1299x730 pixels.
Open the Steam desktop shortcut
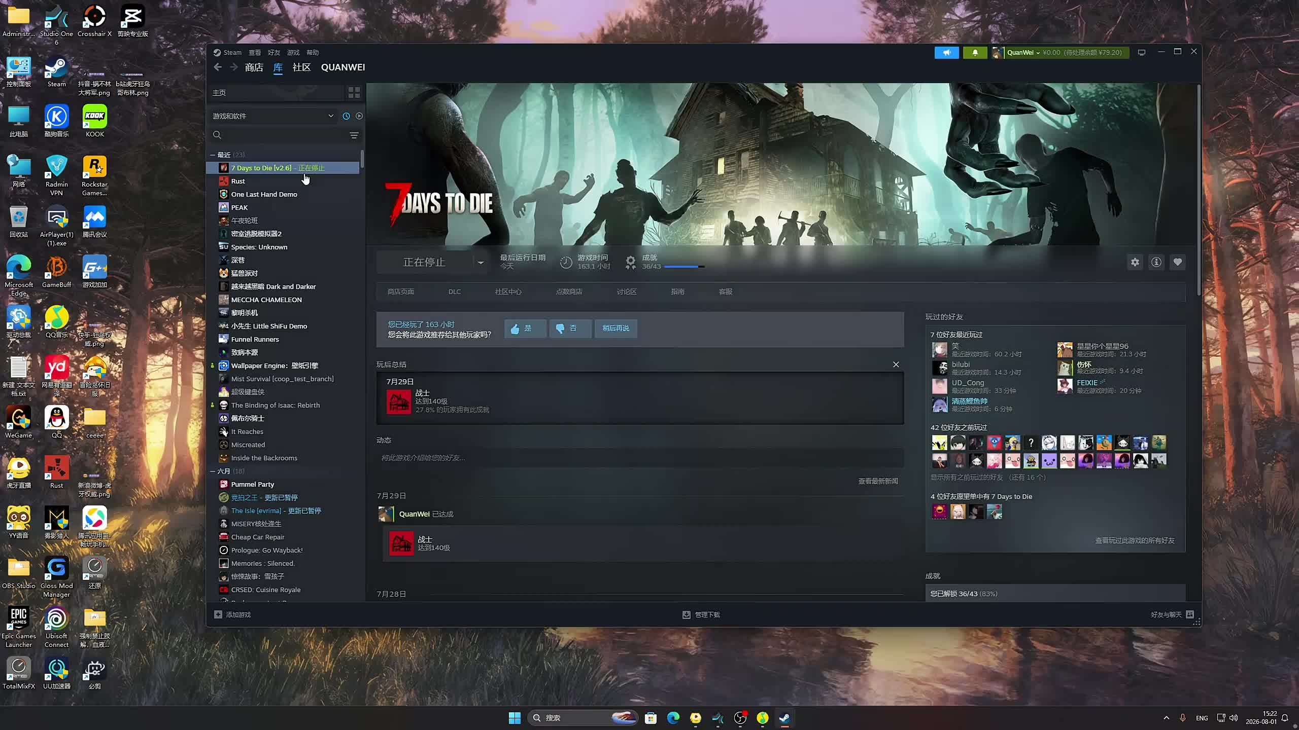(x=56, y=72)
